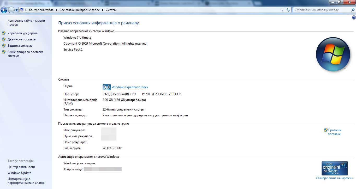Open Информације о перформансама и алаткама
Image resolution: width=356 pixels, height=189 pixels.
click(26, 181)
